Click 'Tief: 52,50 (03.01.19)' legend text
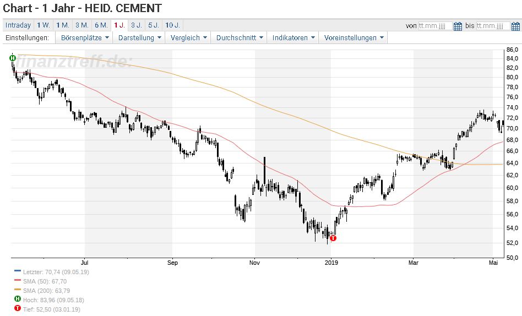The image size is (522, 316). pyautogui.click(x=52, y=309)
